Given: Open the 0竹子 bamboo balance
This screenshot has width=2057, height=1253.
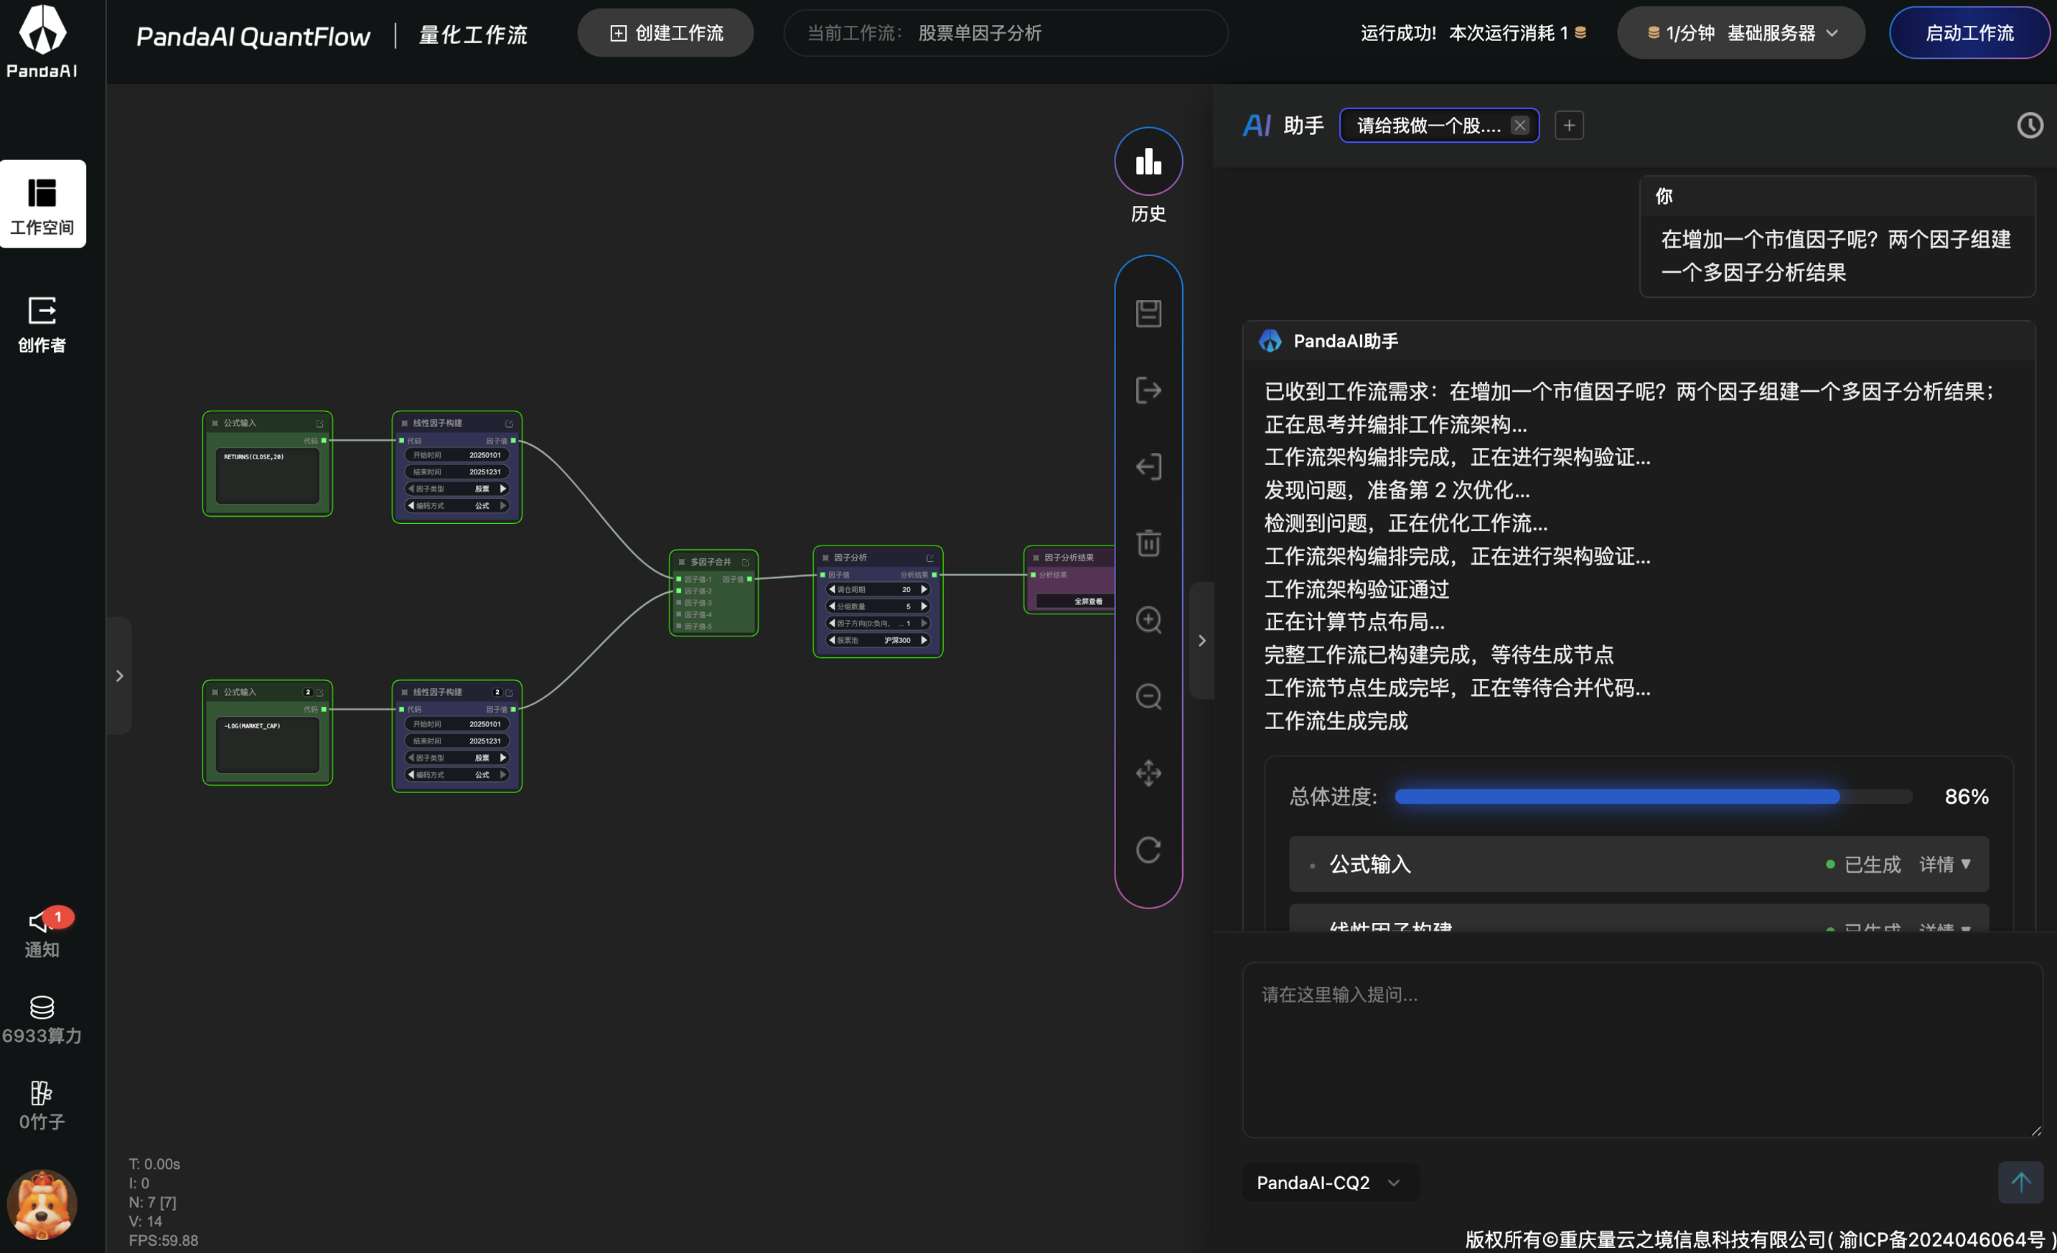Looking at the screenshot, I should (x=42, y=1106).
